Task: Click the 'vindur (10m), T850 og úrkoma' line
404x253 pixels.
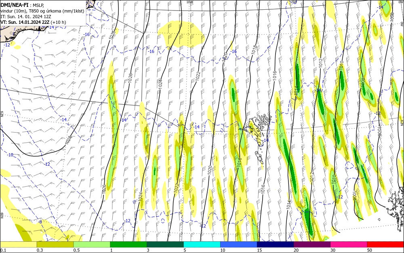Action: tap(31, 11)
